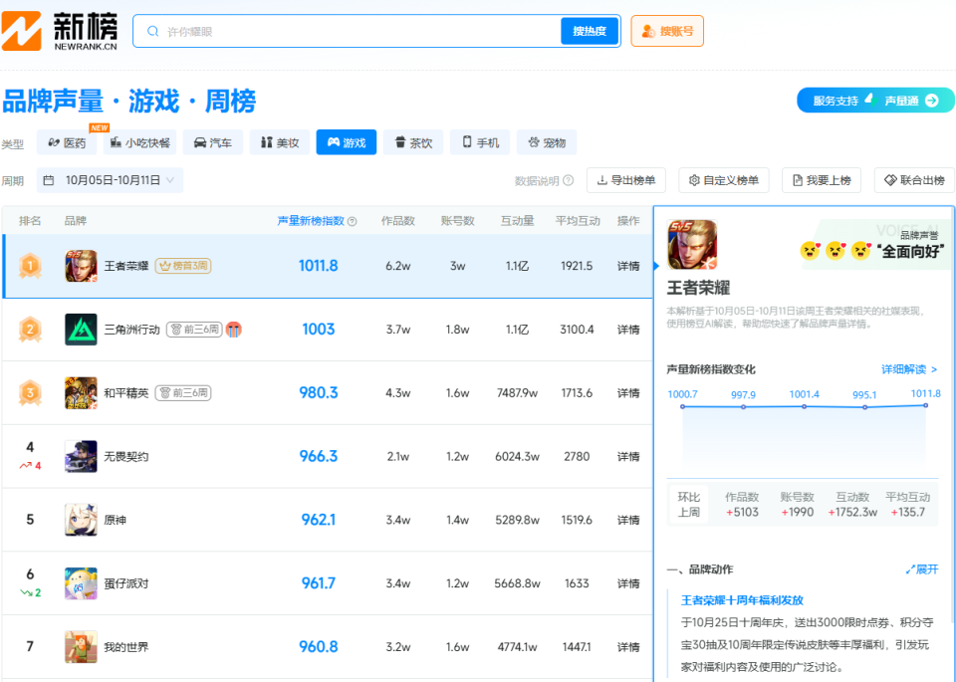Click the magnifier icon inside the search bar
Screen dimensions: 956x682
[152, 31]
